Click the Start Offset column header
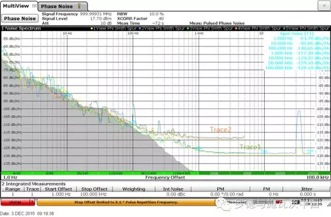Viewport: 331px width, 217px height. (x=58, y=189)
